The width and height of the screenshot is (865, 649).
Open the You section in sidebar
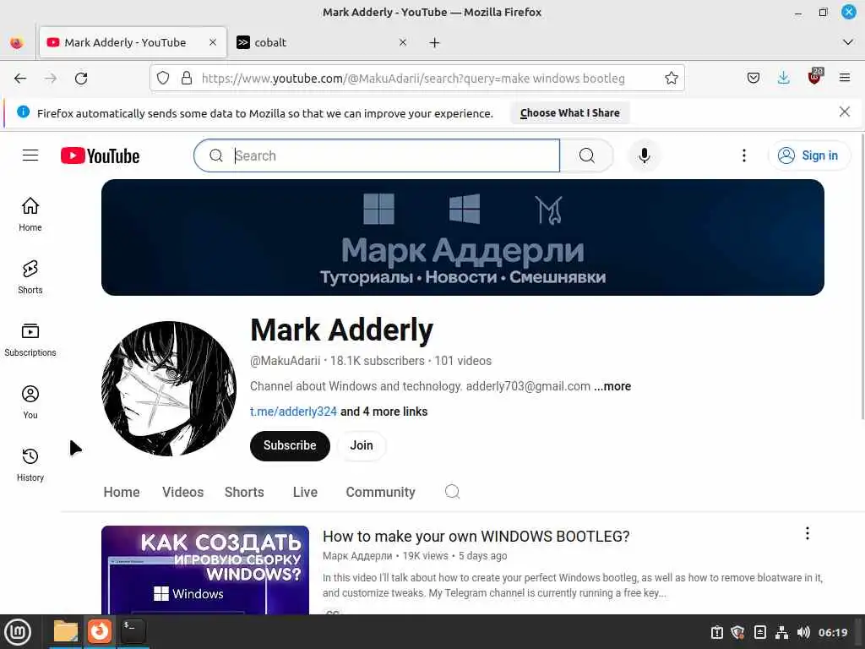point(30,402)
